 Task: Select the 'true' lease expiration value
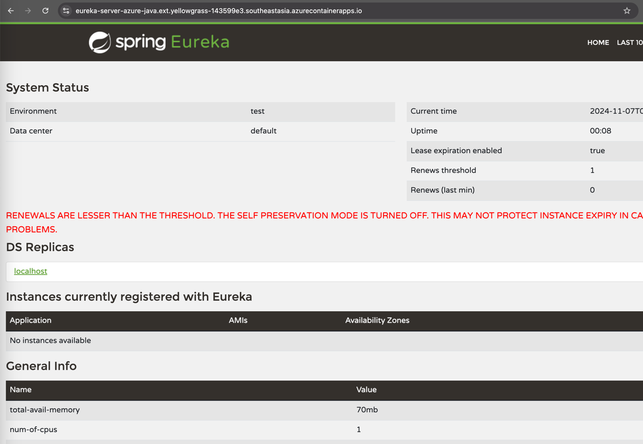click(597, 151)
